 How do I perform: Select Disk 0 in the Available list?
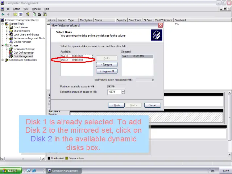76,56
